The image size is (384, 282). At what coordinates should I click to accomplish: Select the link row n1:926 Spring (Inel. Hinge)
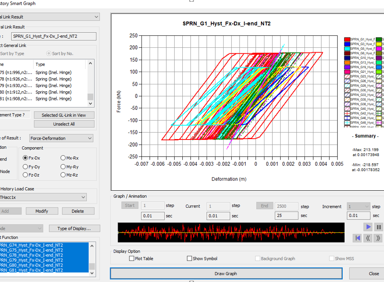point(43,79)
